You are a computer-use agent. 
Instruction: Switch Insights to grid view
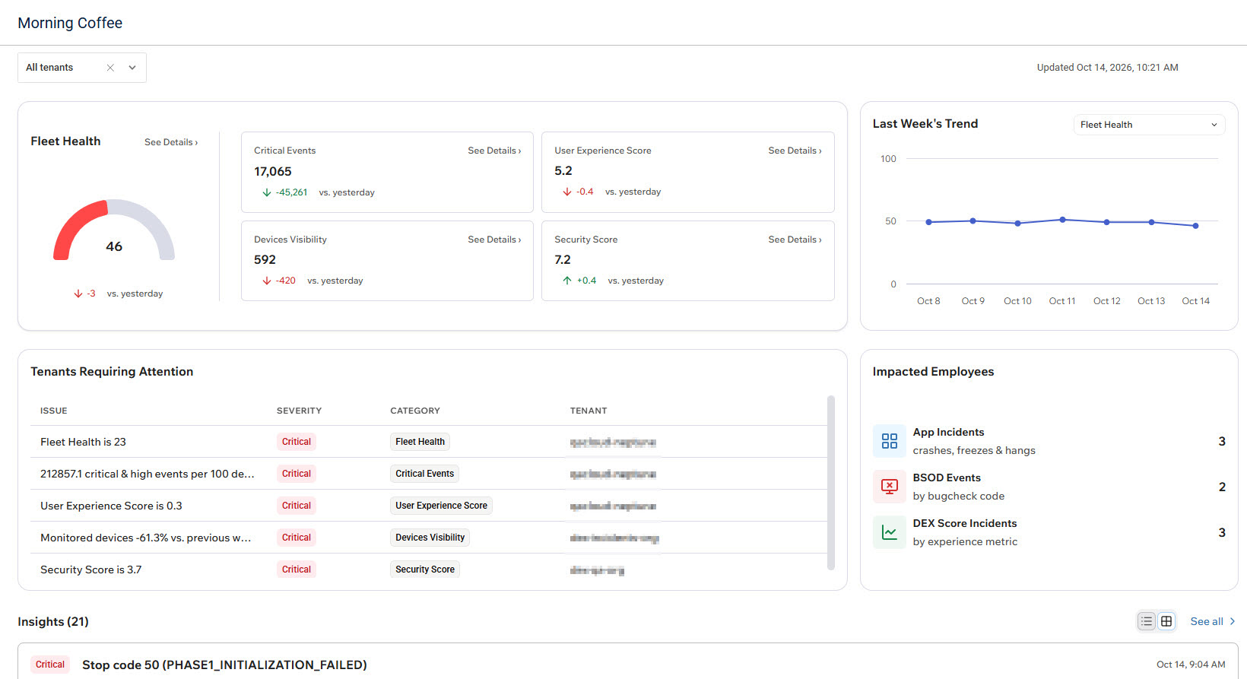[x=1166, y=621]
